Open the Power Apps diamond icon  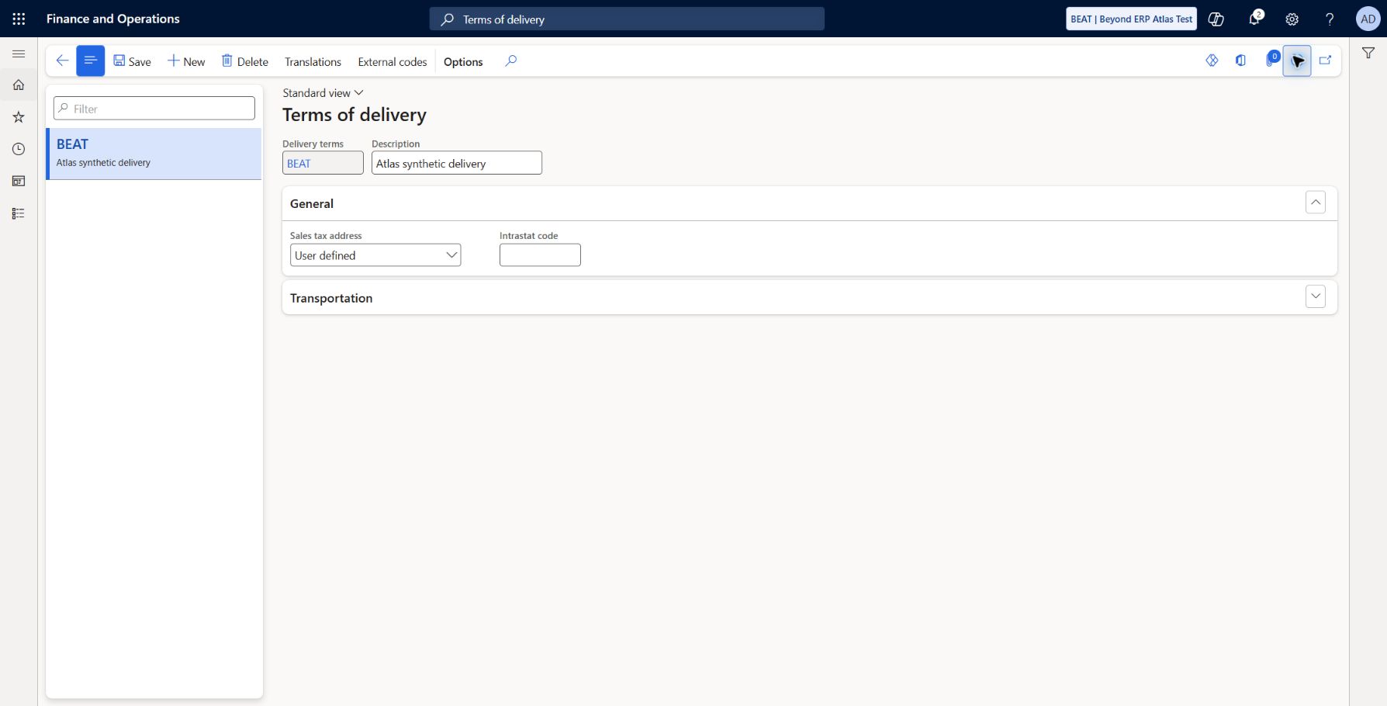[1212, 61]
